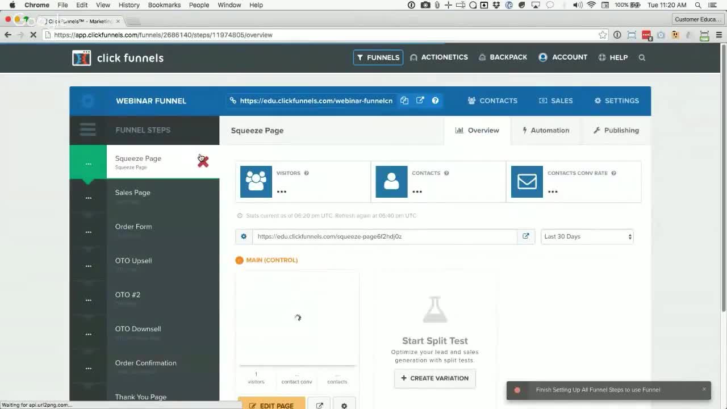727x409 pixels.
Task: Copy the funnel URL with copy icon
Action: (404, 101)
